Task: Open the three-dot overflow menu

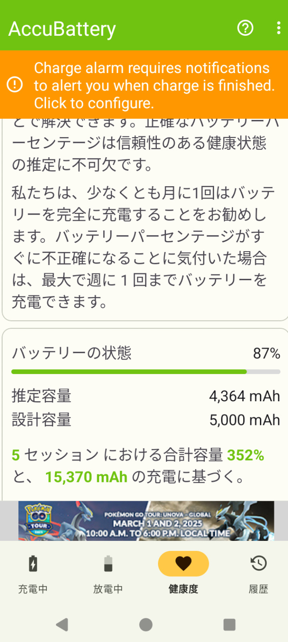Action: coord(278,28)
